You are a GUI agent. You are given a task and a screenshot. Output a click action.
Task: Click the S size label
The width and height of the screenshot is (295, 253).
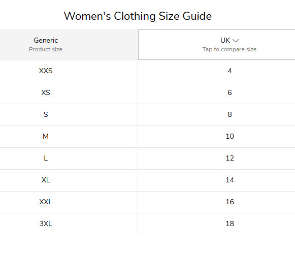pyautogui.click(x=46, y=114)
